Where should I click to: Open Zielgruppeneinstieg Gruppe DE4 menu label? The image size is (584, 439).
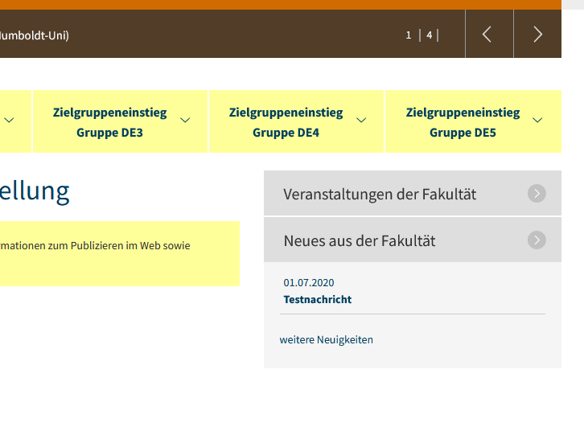286,122
